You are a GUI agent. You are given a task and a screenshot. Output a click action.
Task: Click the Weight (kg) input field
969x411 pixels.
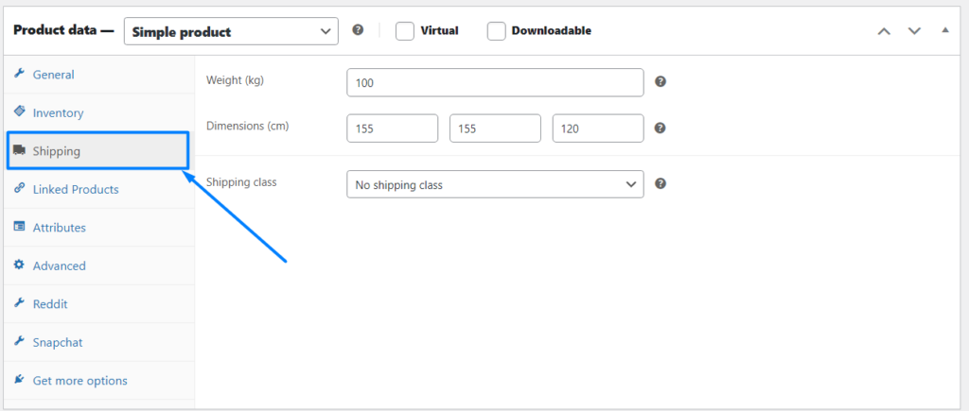coord(495,83)
